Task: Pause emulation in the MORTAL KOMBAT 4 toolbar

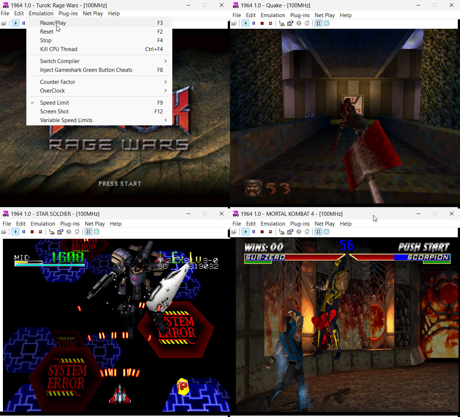Action: click(x=254, y=232)
